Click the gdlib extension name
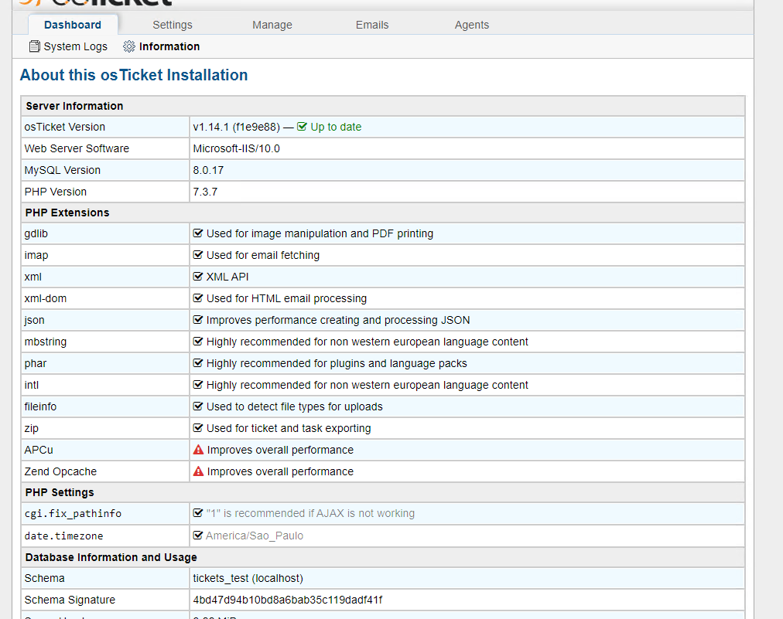 (36, 233)
